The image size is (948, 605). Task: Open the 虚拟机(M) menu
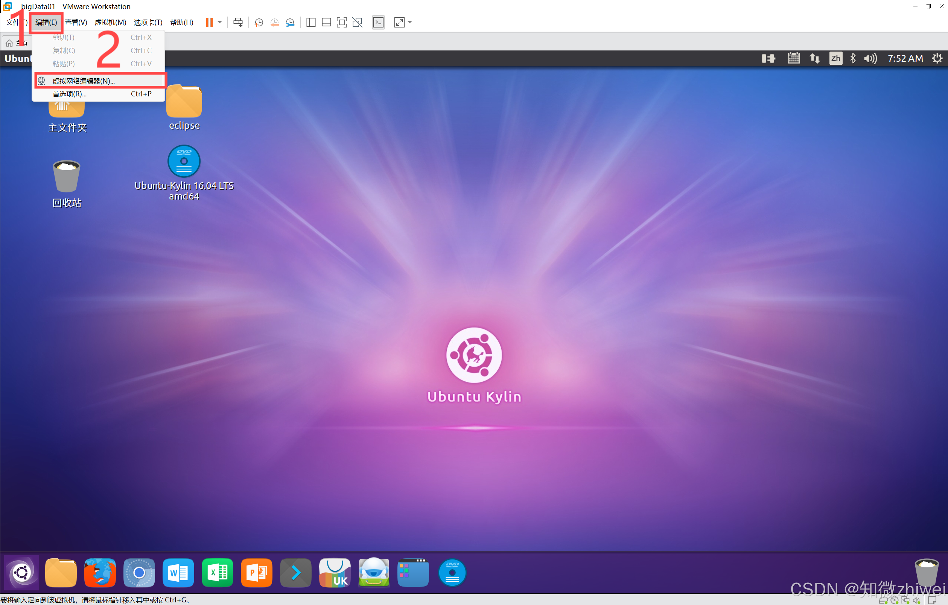[x=110, y=23]
